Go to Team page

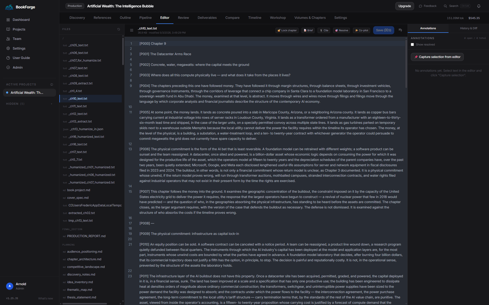(x=17, y=39)
